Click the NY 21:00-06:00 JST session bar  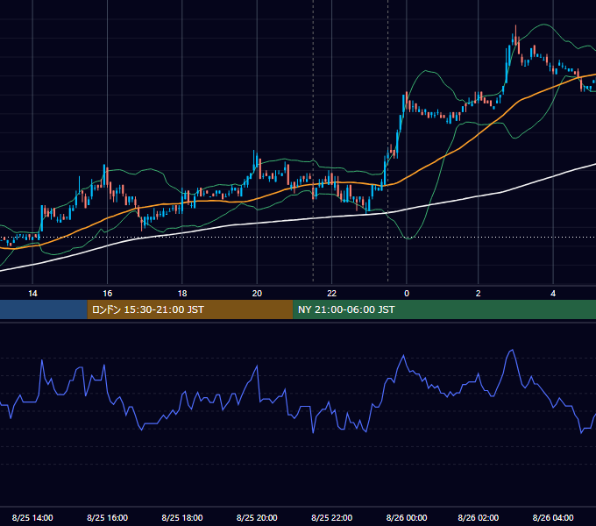(444, 309)
